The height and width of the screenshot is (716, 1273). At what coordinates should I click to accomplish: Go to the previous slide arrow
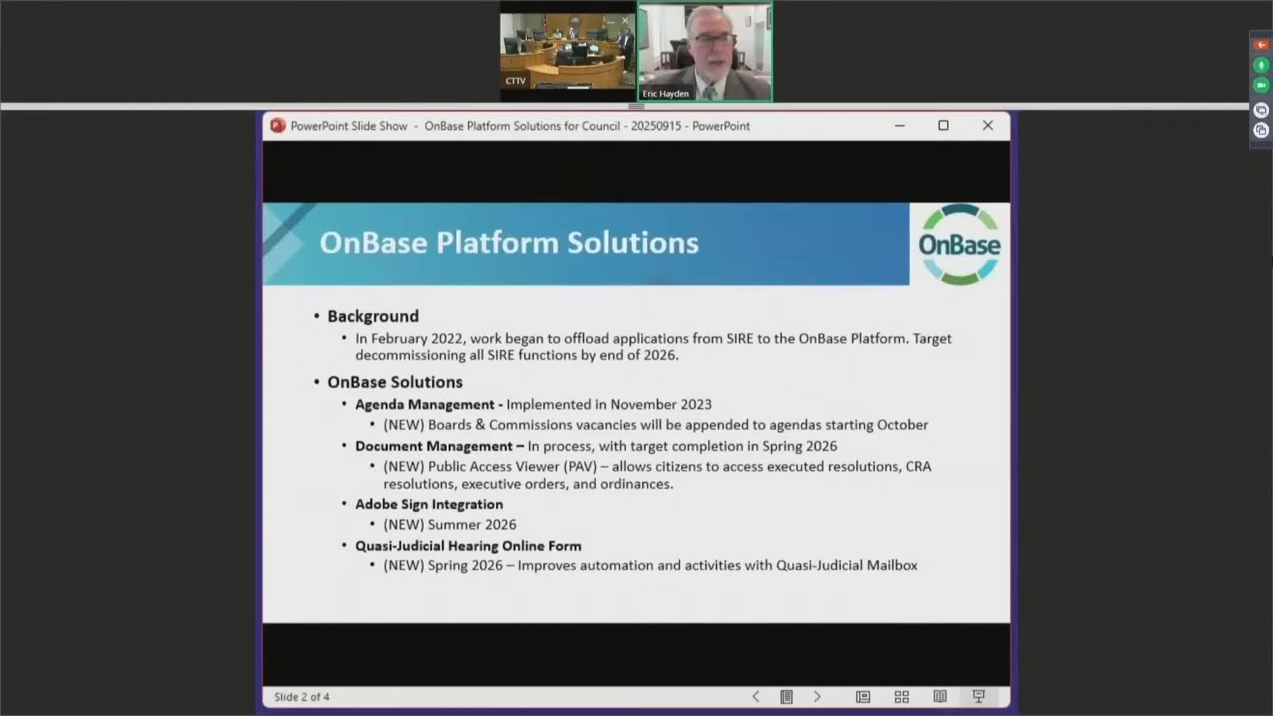756,697
